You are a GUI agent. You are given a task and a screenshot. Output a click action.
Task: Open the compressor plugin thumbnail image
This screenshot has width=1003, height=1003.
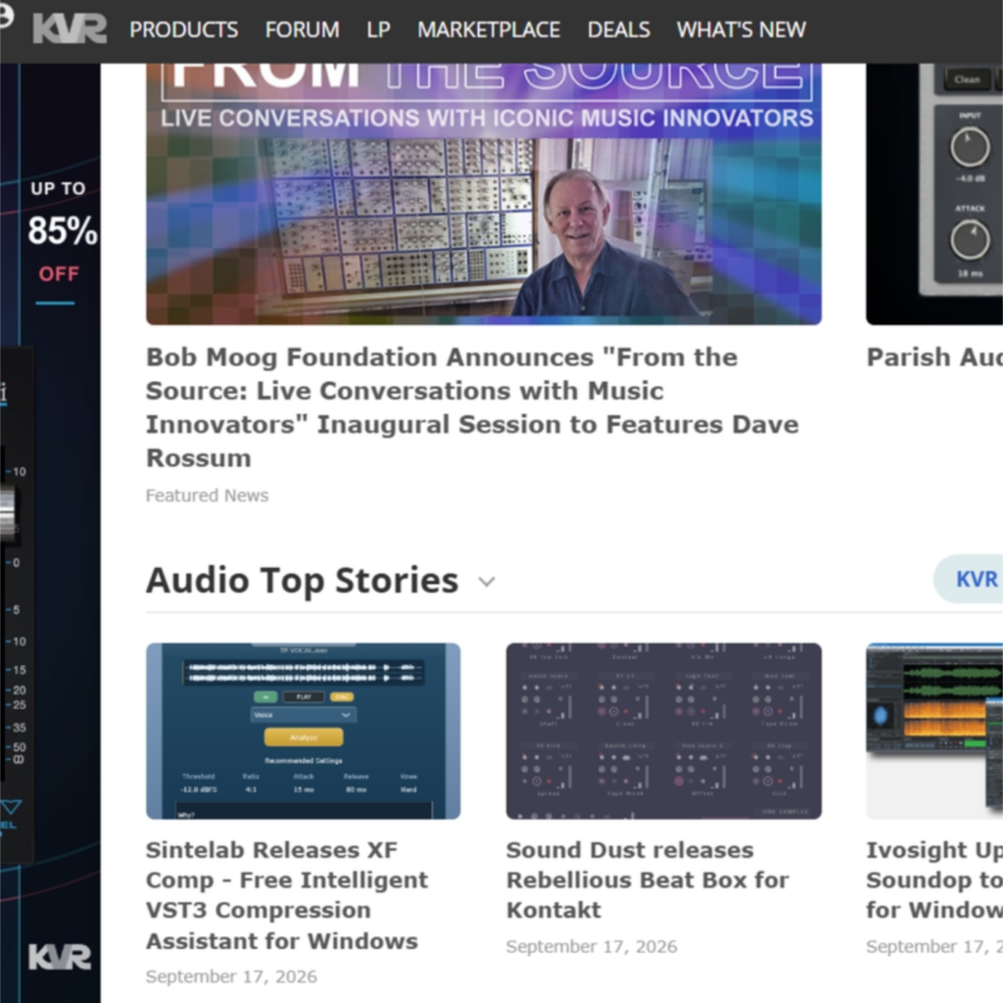[933, 194]
